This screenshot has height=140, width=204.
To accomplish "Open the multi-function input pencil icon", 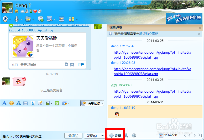I will coord(40,103).
